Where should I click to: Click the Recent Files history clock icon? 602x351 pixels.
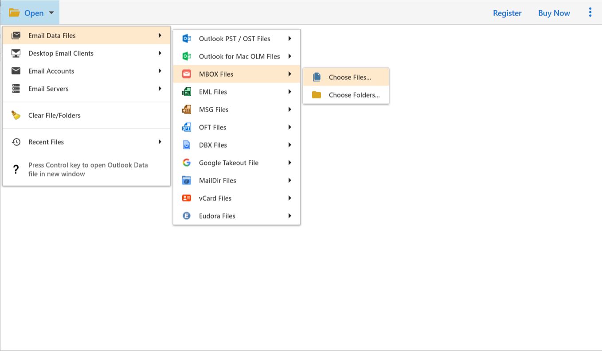tap(16, 142)
